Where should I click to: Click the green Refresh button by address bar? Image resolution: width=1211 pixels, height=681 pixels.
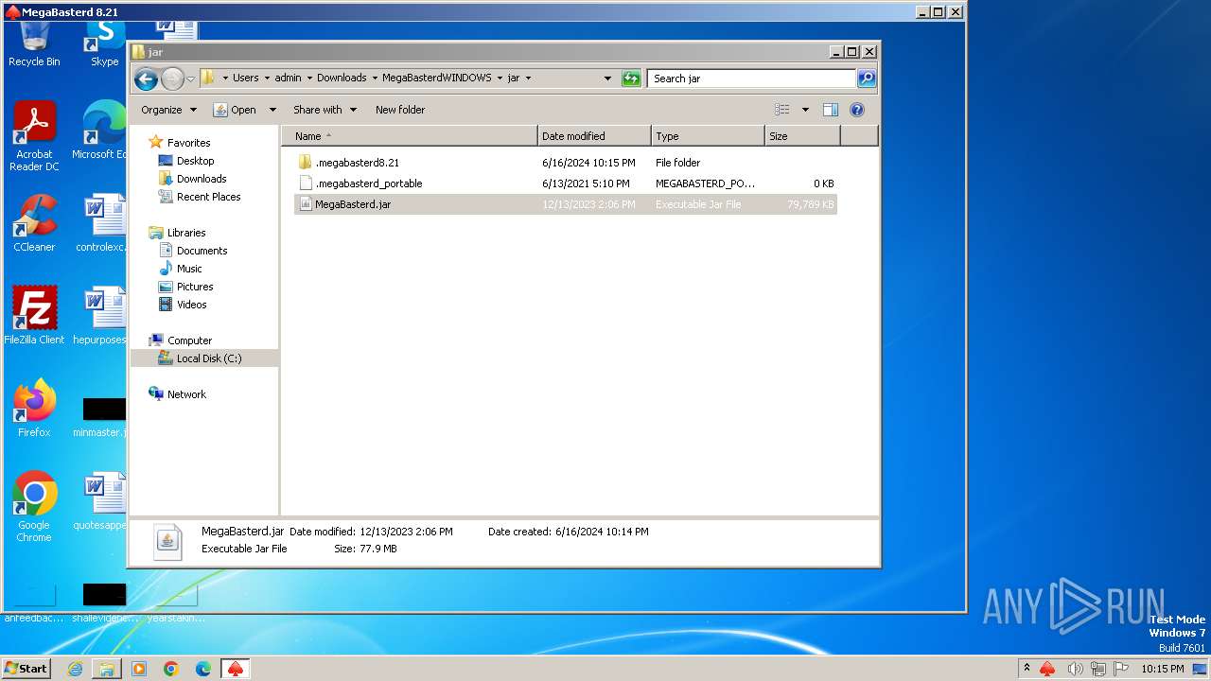click(631, 79)
